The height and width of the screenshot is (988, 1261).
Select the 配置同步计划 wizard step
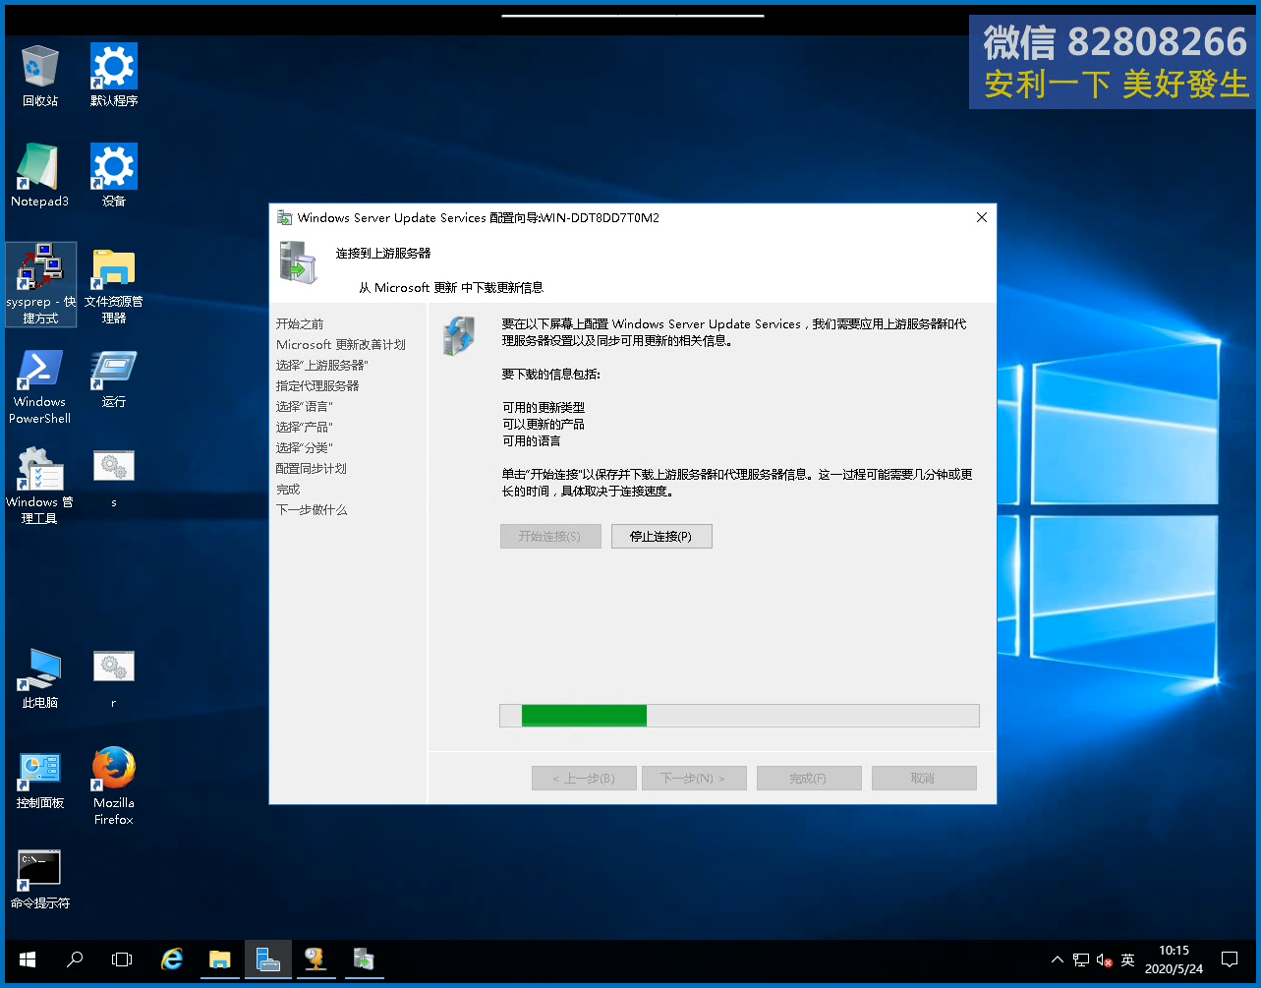tap(312, 468)
